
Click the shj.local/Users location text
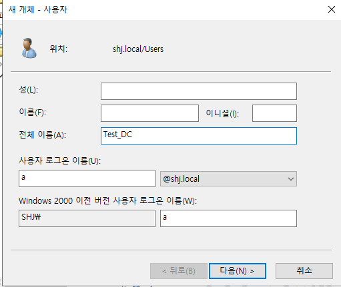click(138, 49)
